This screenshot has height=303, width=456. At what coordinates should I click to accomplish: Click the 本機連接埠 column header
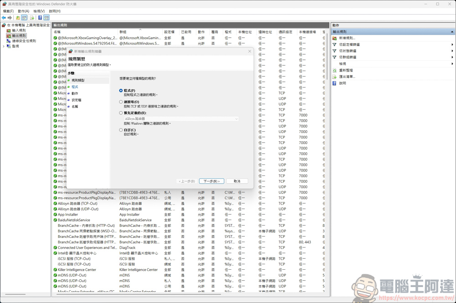coord(308,32)
